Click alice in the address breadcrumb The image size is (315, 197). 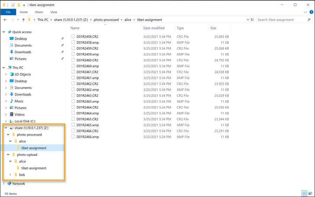coord(128,20)
